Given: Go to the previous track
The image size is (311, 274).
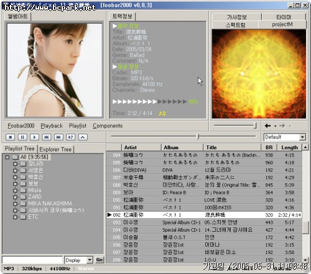Looking at the screenshot, I should 47,137.
